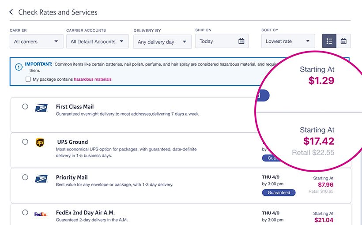Click USPS logo for Priority Mail
This screenshot has width=362, height=225.
(41, 178)
